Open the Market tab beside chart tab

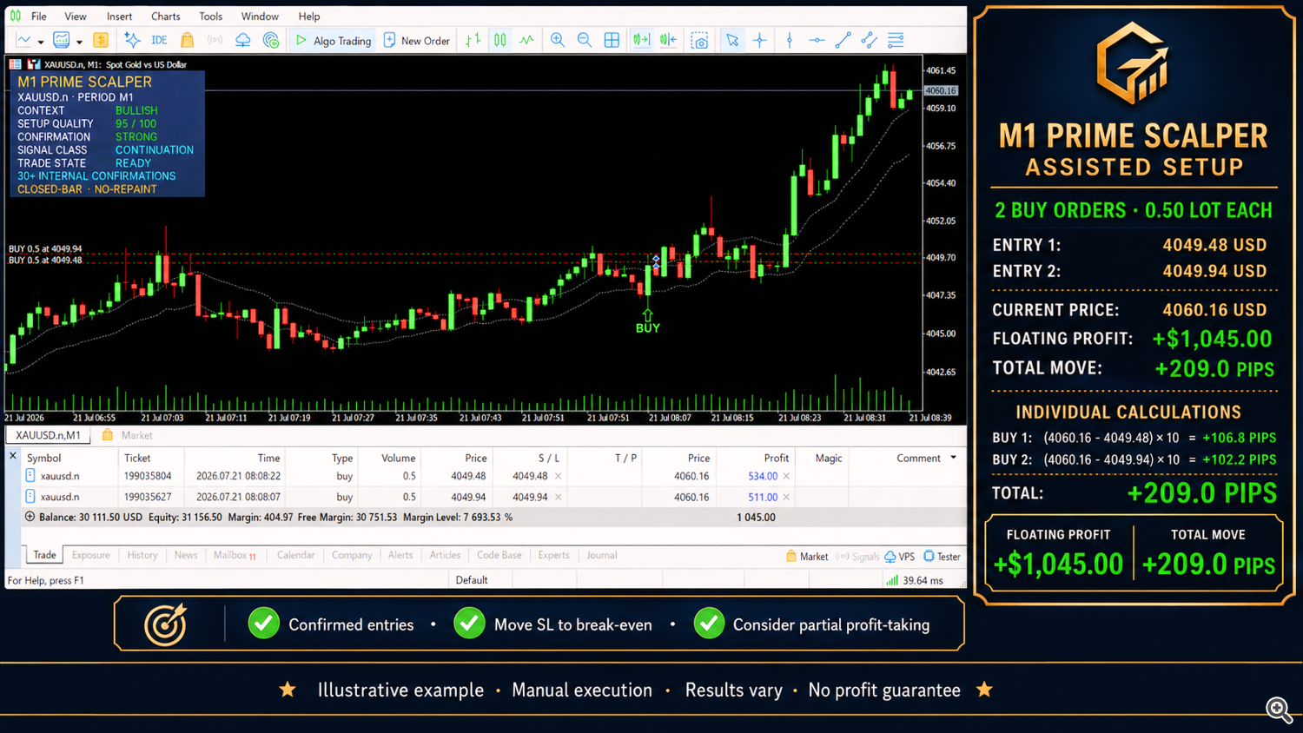point(128,435)
